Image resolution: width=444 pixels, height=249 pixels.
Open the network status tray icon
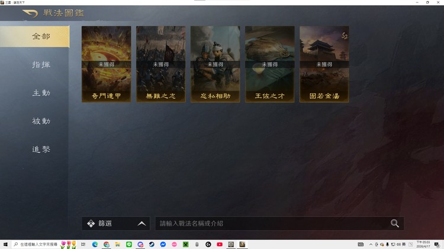point(393,244)
